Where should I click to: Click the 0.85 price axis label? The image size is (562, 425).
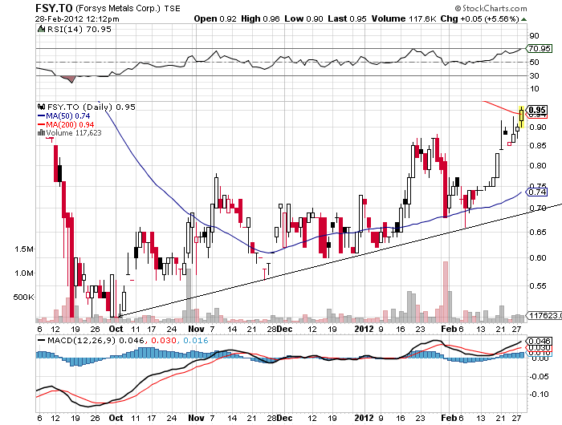[x=538, y=146]
